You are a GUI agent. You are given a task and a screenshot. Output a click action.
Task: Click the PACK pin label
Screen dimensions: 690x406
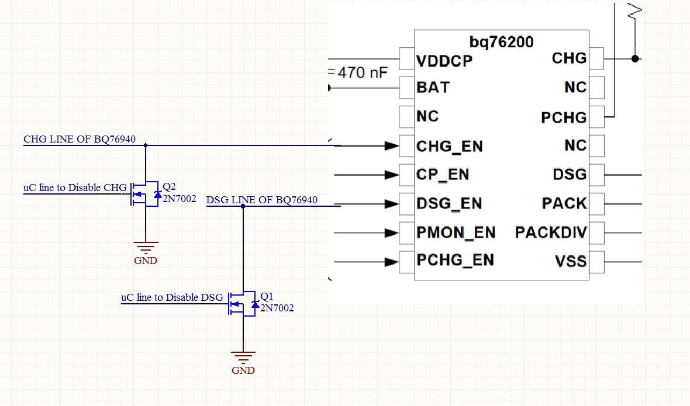(564, 203)
